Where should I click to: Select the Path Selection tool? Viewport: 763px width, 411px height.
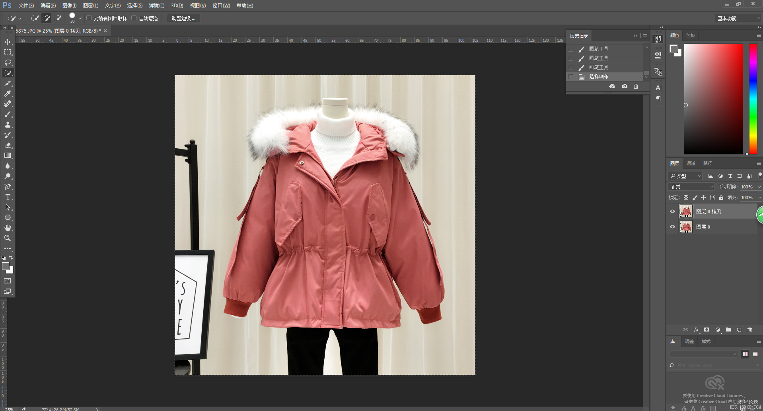point(8,207)
